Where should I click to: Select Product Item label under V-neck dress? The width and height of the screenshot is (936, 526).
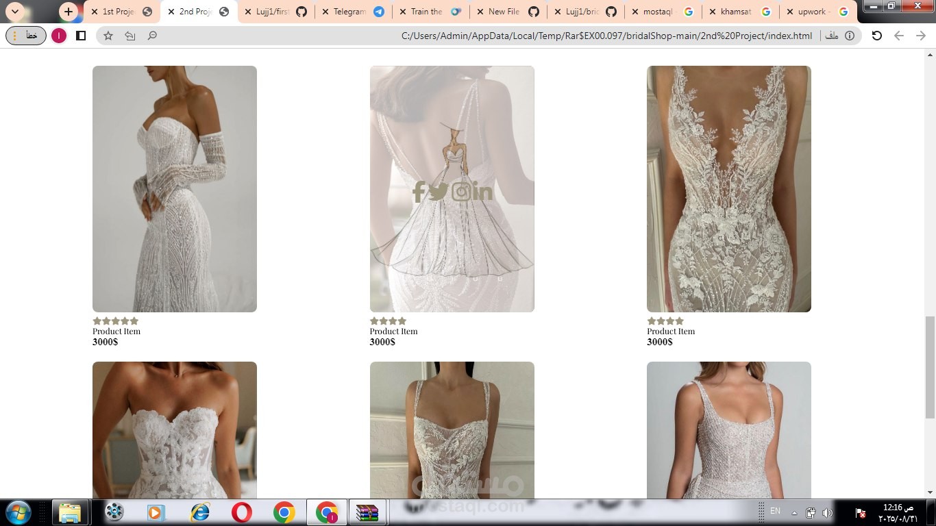671,331
